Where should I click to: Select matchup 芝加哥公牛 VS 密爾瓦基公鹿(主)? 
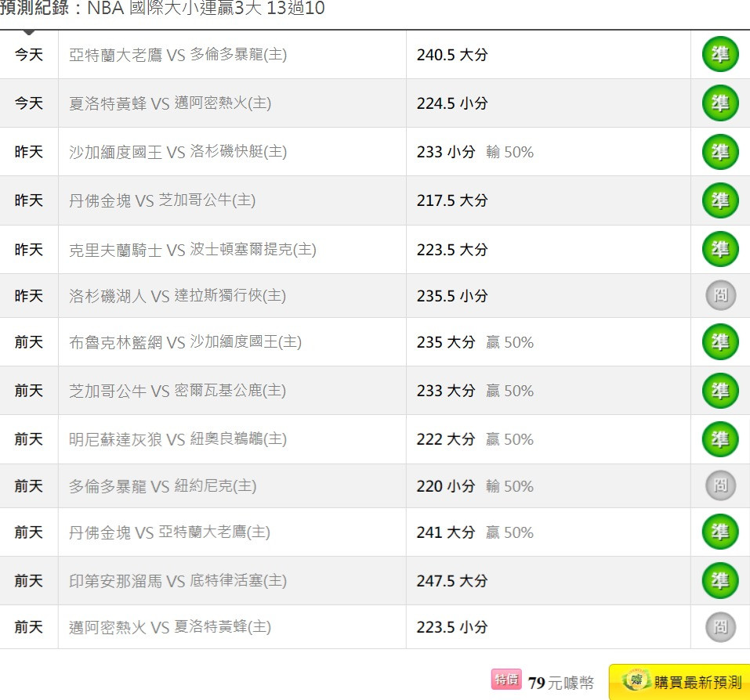177,391
